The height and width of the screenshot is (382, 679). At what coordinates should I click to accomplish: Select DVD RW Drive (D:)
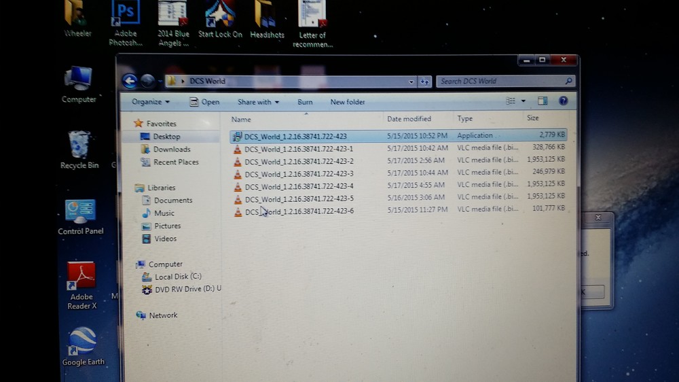(x=188, y=289)
